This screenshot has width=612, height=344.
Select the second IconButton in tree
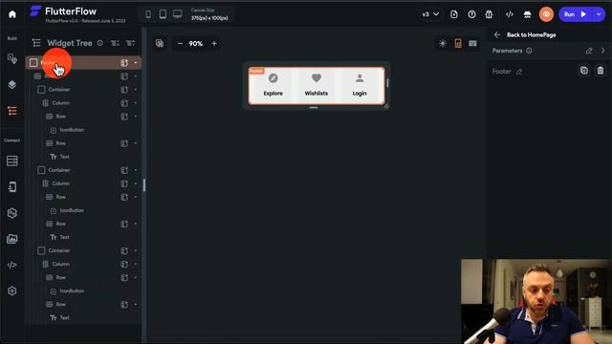pyautogui.click(x=72, y=210)
